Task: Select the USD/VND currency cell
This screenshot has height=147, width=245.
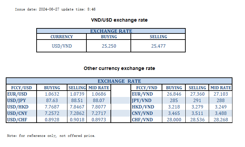Action: (62, 46)
